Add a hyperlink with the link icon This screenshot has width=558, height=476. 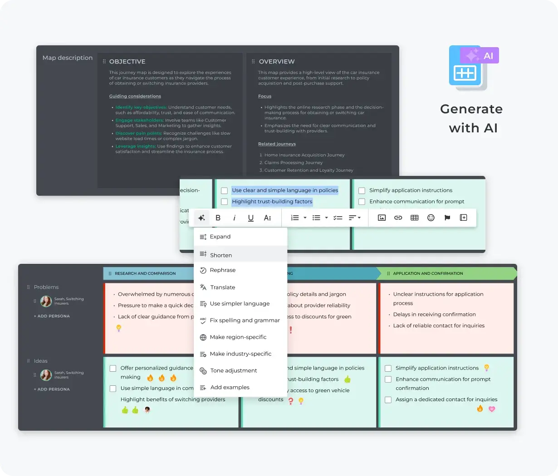point(398,218)
